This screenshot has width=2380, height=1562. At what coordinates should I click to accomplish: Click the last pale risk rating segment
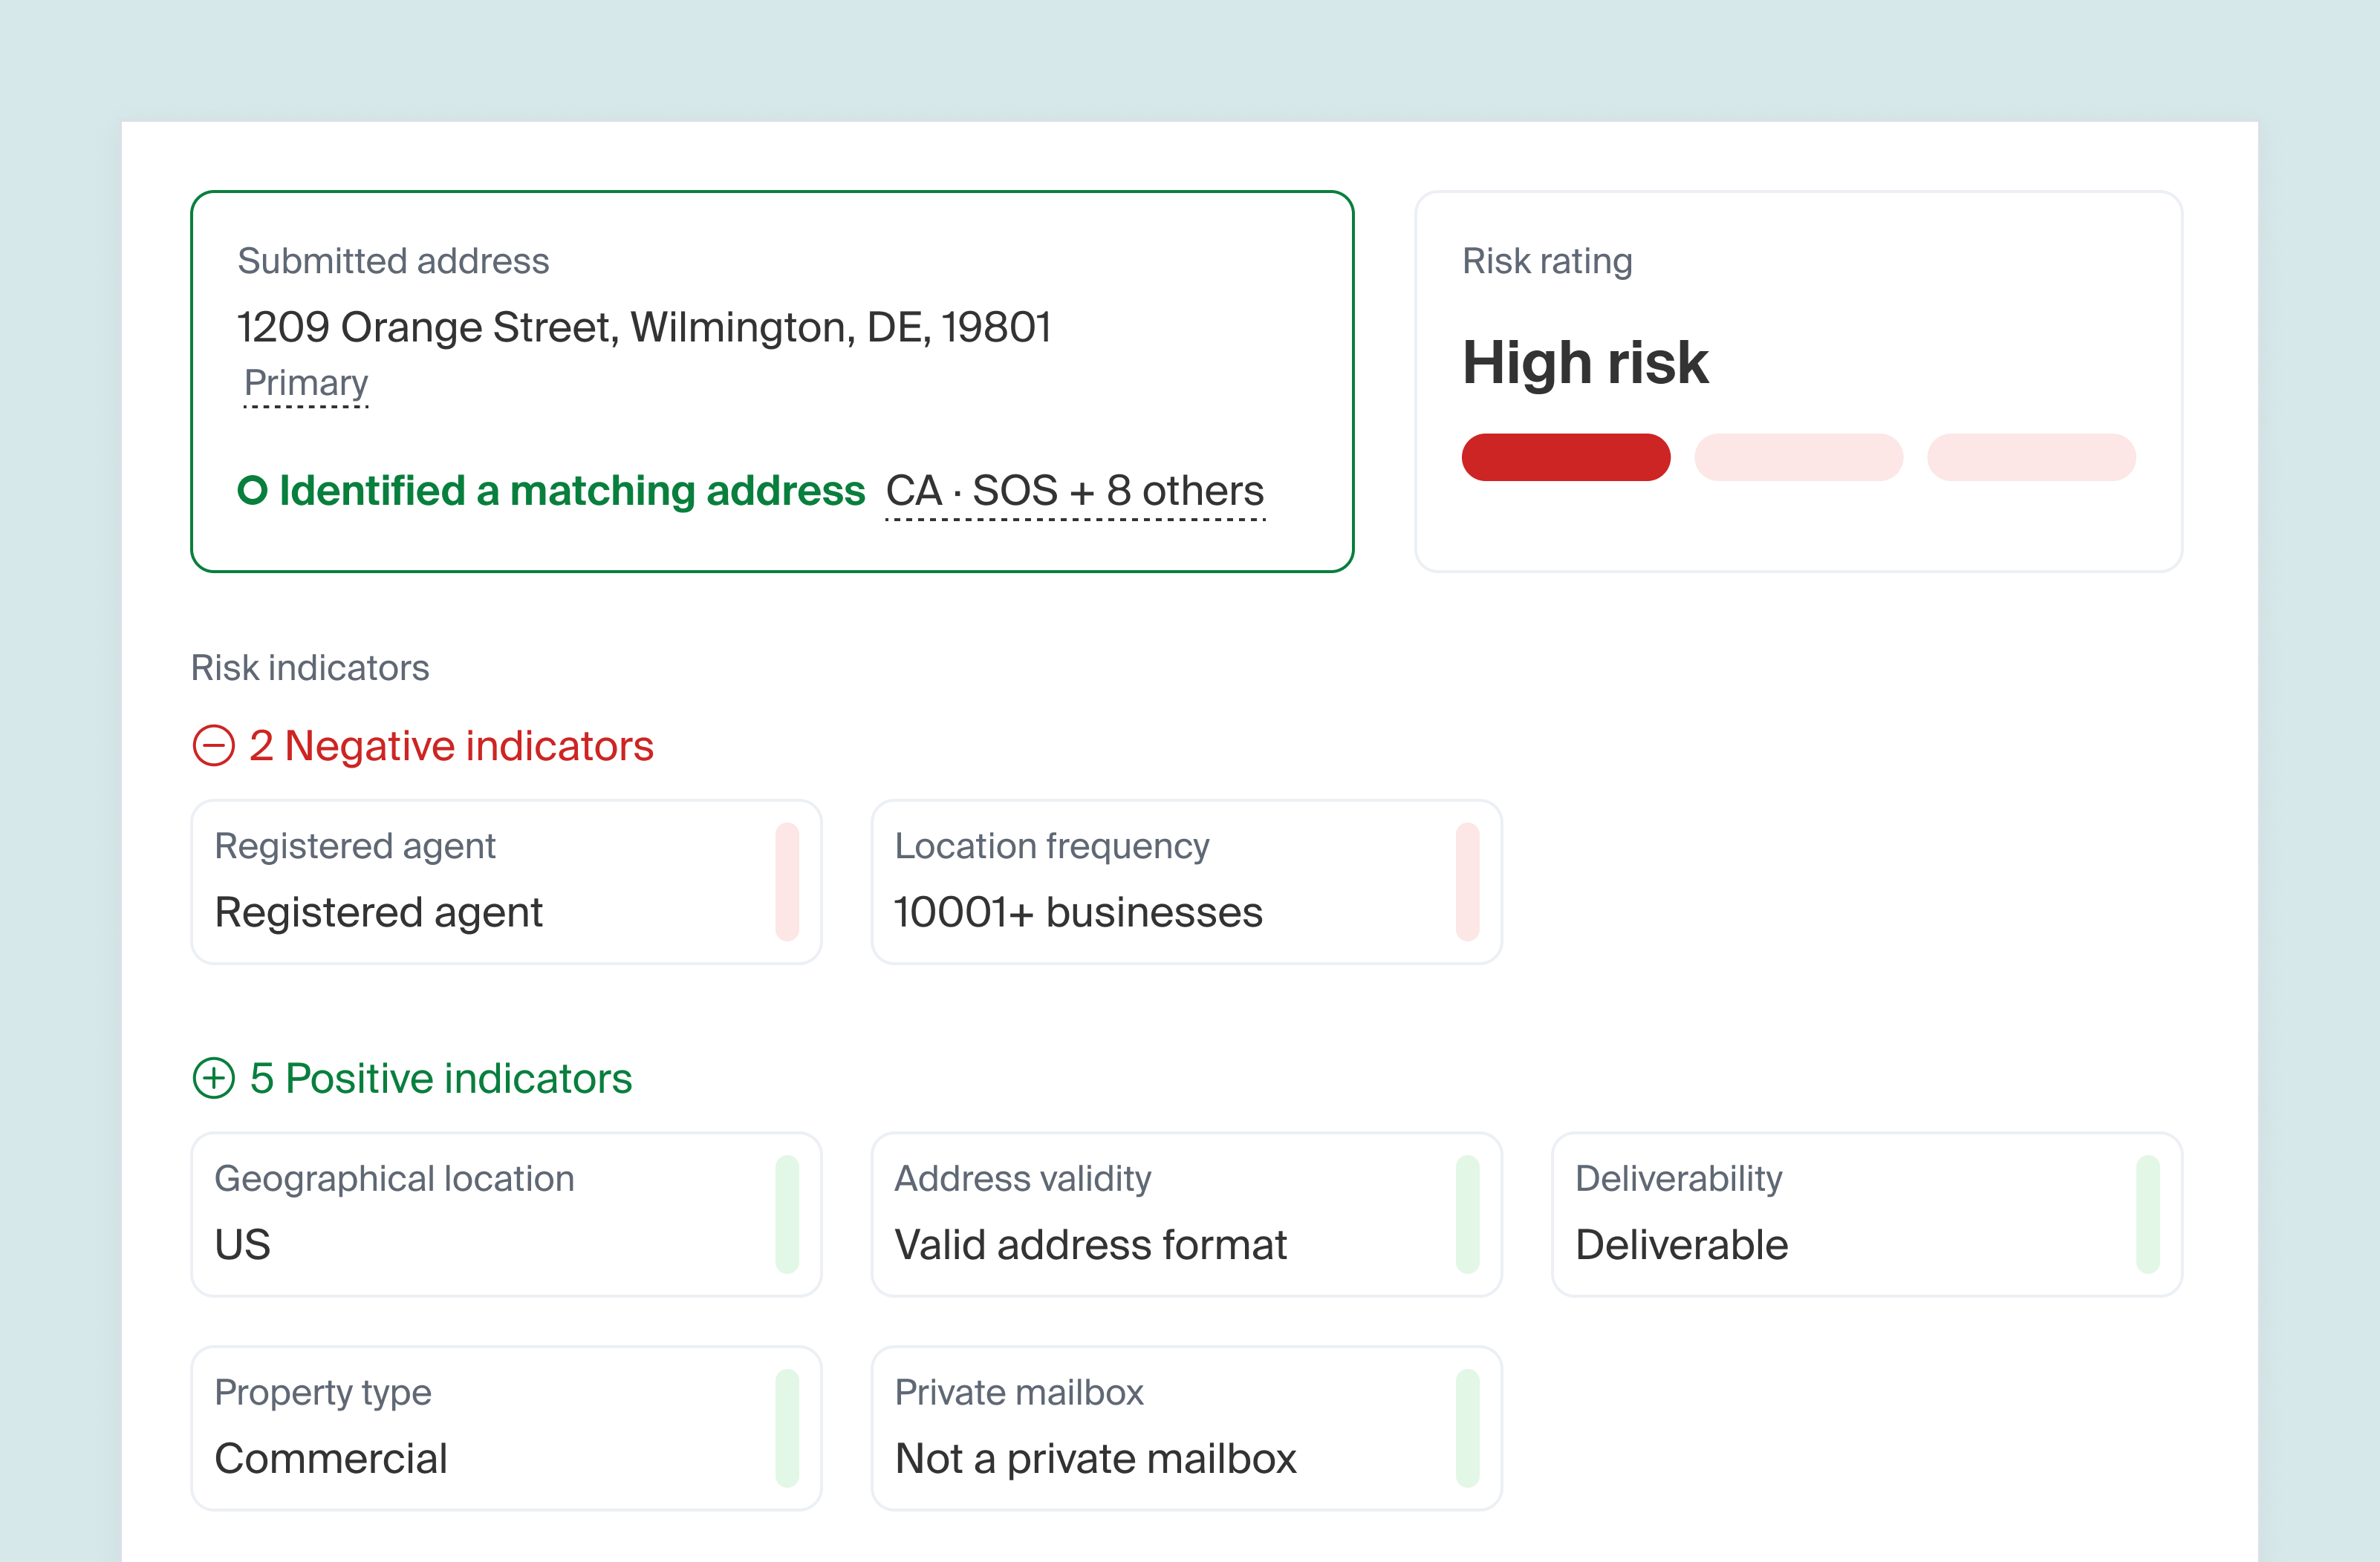coord(2031,458)
